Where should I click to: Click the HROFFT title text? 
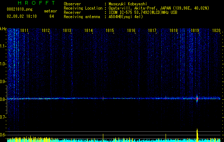[37, 3]
